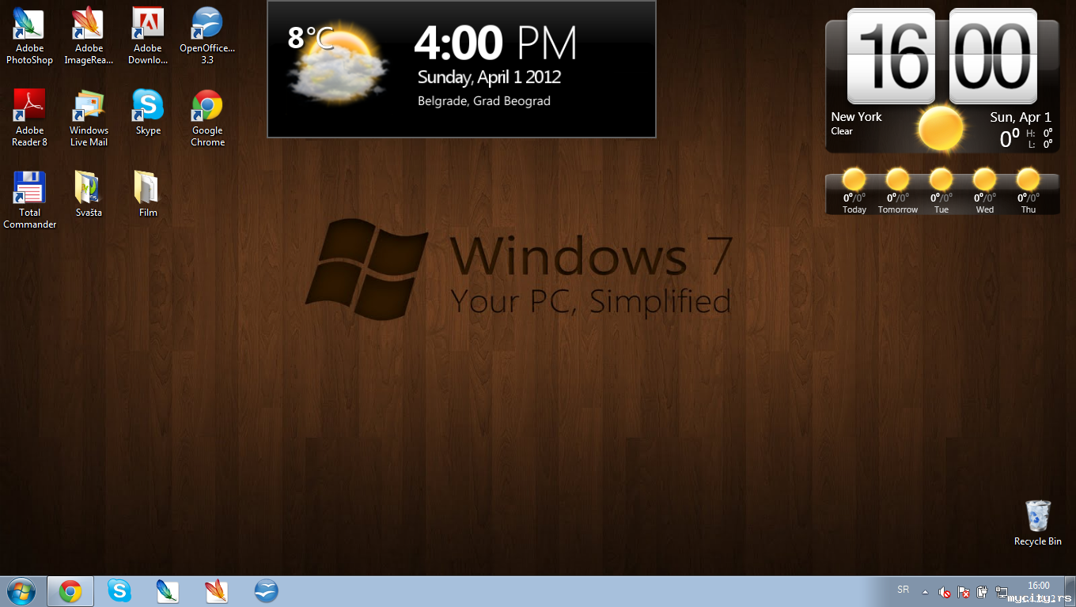Screen dimensions: 1076x607
Task: Click the New York location label
Action: (x=856, y=117)
